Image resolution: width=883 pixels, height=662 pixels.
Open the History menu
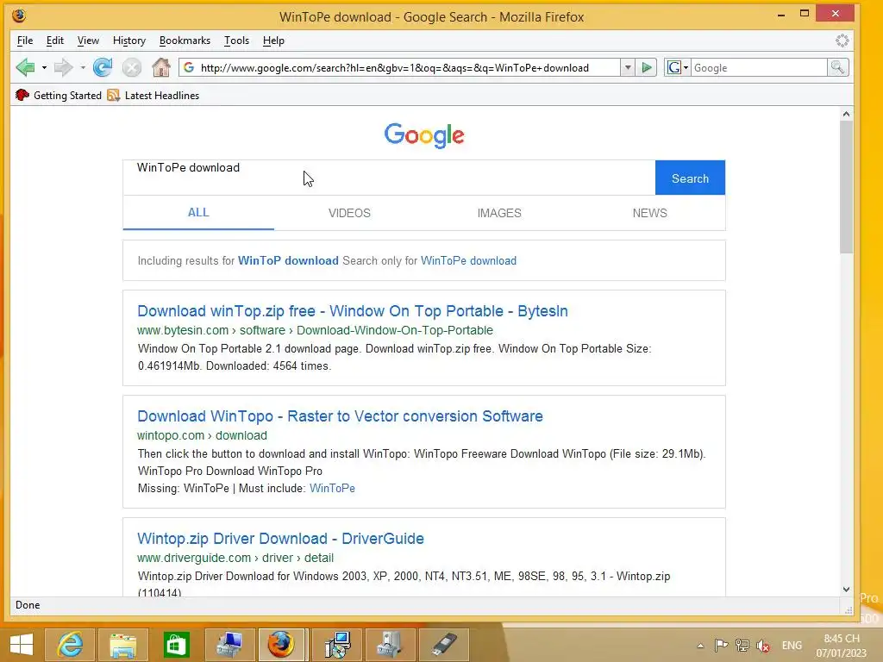(129, 41)
